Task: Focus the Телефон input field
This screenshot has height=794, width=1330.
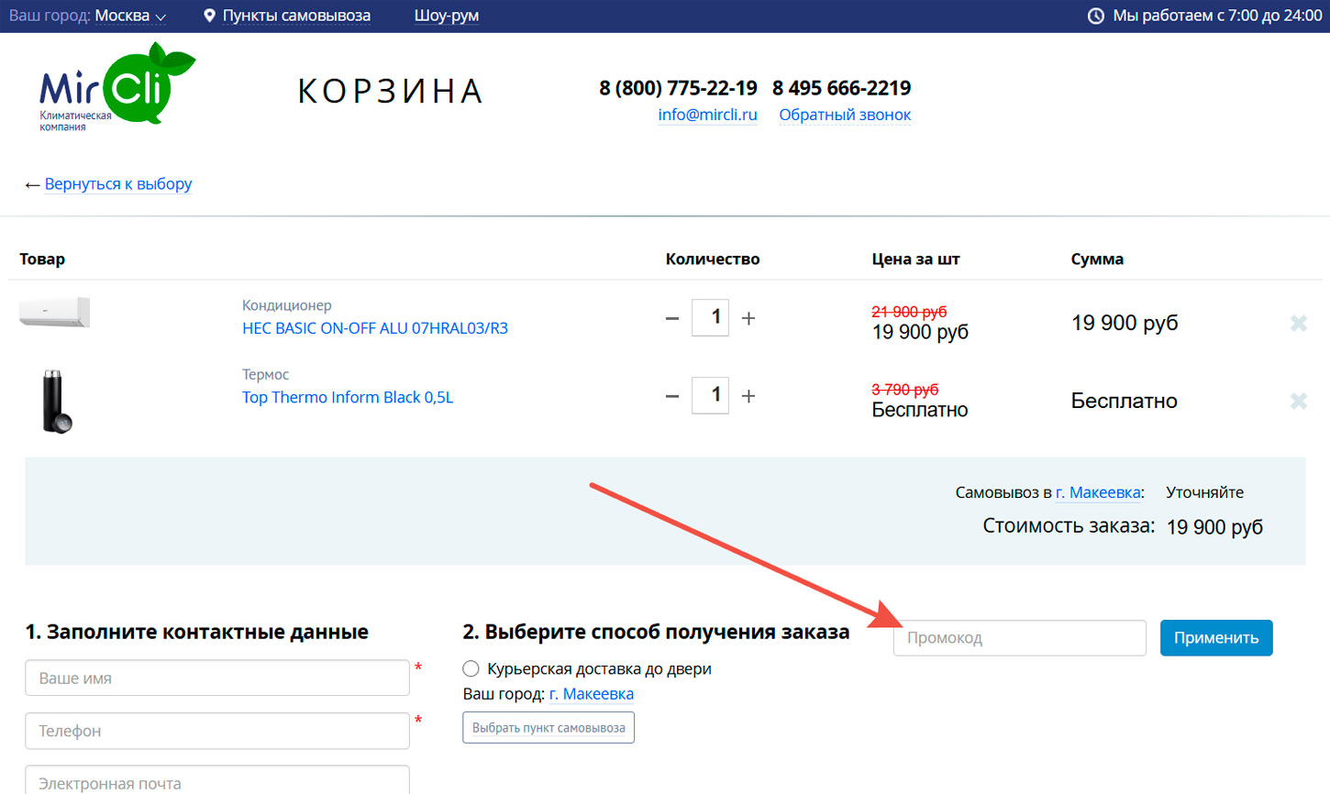Action: point(217,731)
